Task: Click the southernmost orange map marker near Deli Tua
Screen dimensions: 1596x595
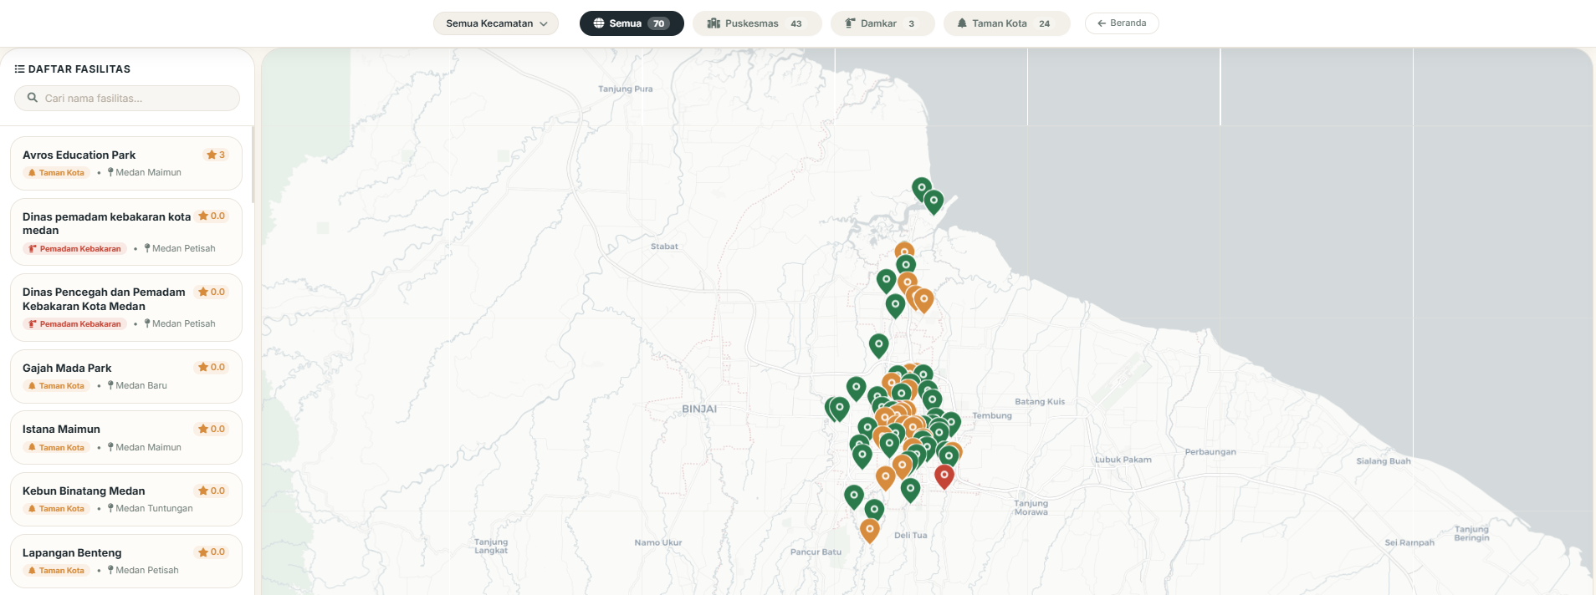Action: 870,530
